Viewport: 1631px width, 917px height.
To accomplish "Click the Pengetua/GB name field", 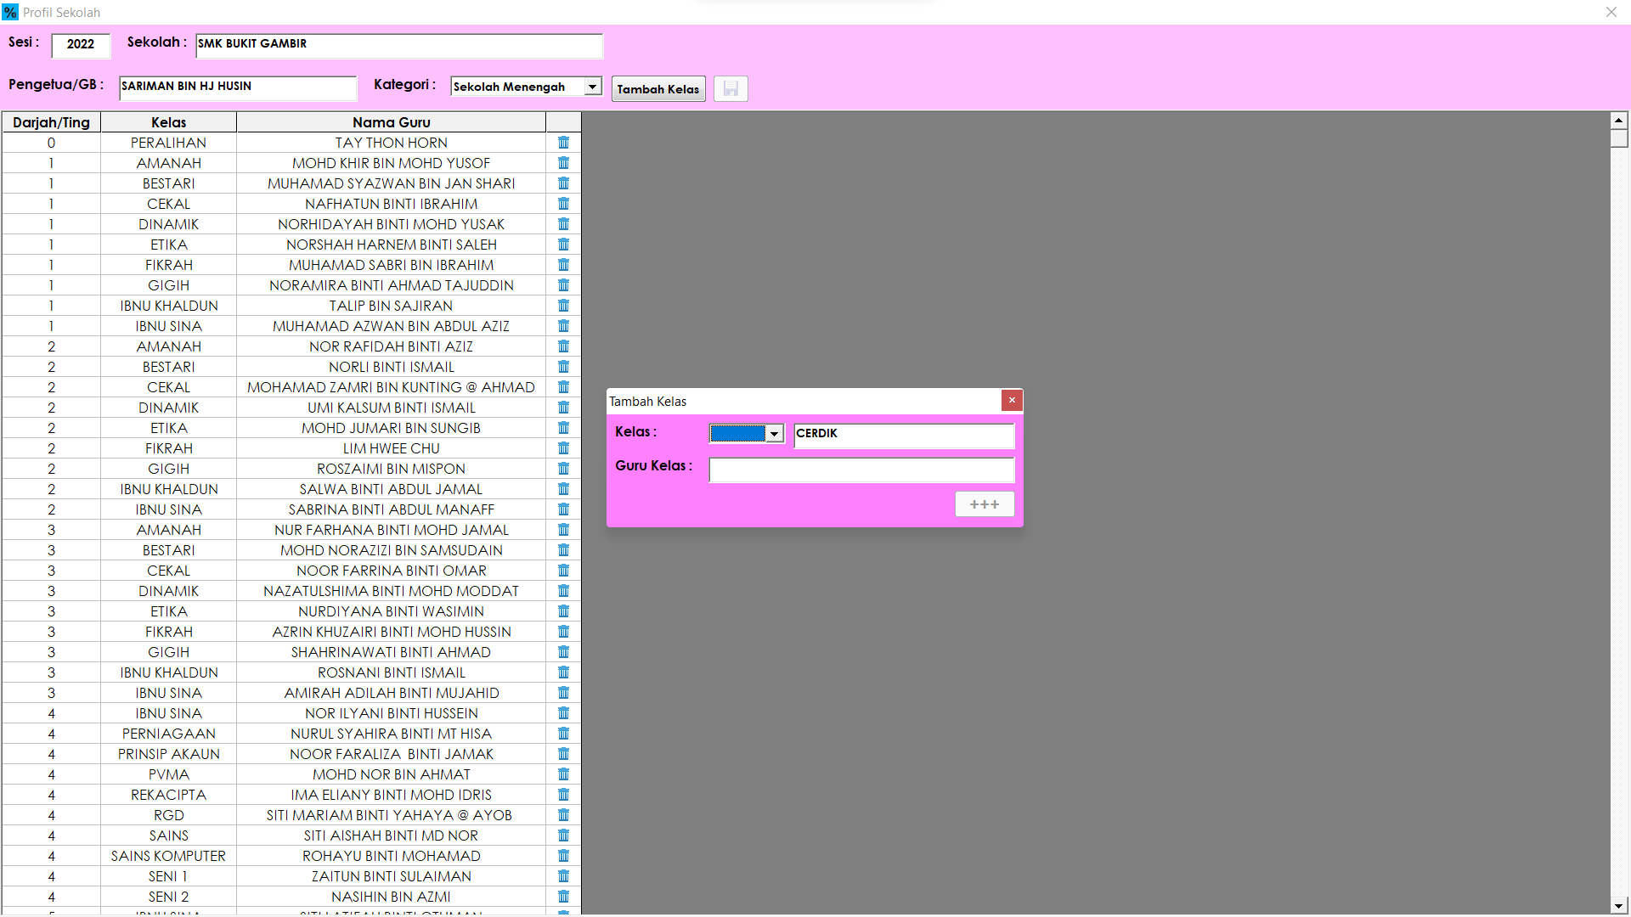I will click(237, 87).
